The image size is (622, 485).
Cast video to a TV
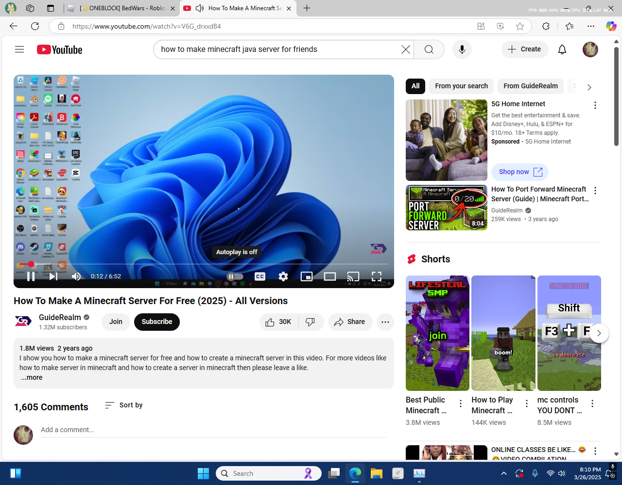point(353,276)
